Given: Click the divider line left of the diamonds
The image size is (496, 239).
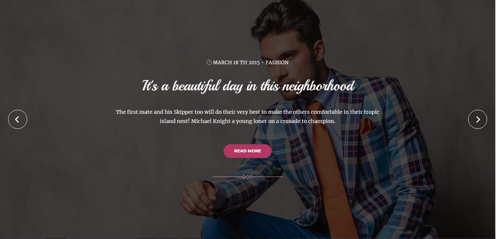Looking at the screenshot, I should point(228,177).
